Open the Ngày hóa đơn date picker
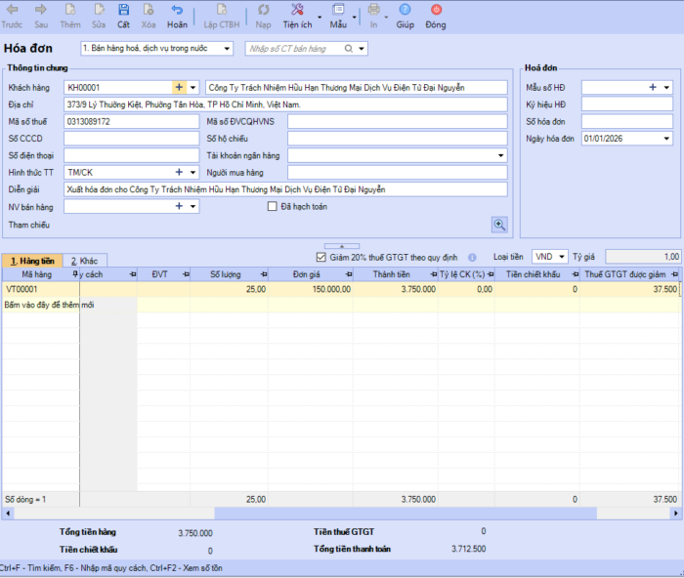 click(x=666, y=139)
